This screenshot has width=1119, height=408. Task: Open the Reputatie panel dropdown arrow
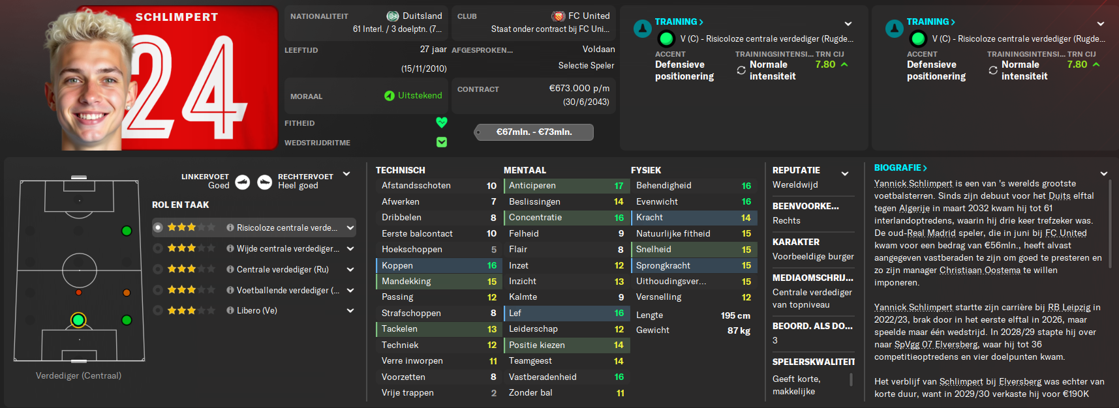point(845,173)
